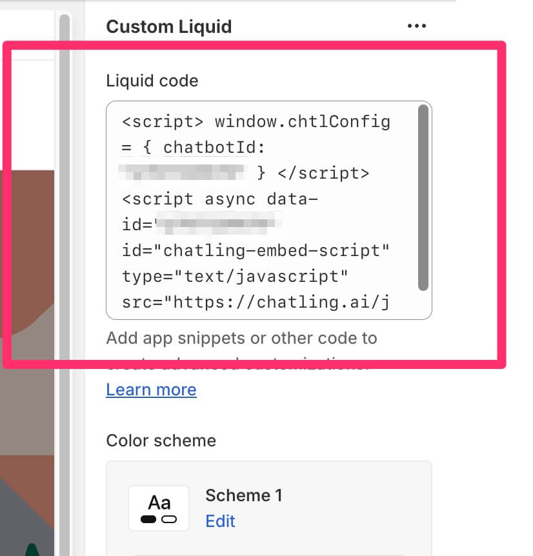Click the chatbotId: text in the code
Viewport: 533px width, 556px height.
tap(214, 148)
